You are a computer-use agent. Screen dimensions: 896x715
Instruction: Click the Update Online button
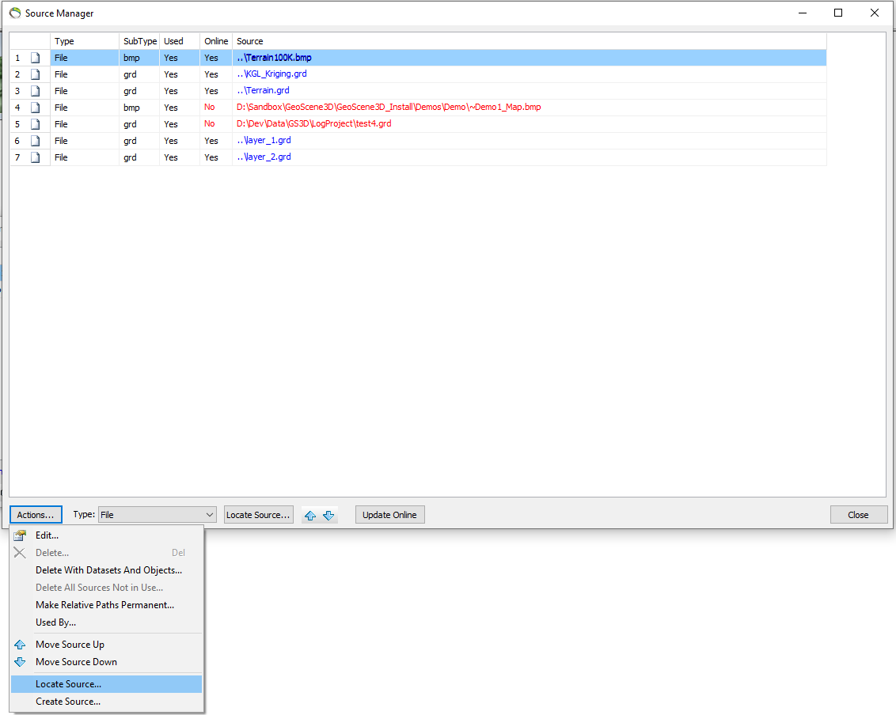click(389, 515)
